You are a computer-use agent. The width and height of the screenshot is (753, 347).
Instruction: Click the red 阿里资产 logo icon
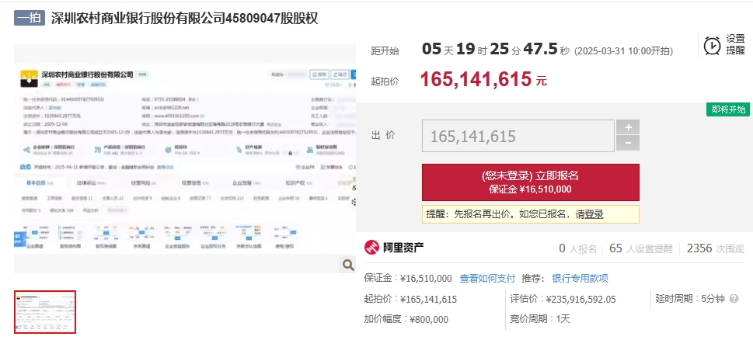[x=371, y=248]
